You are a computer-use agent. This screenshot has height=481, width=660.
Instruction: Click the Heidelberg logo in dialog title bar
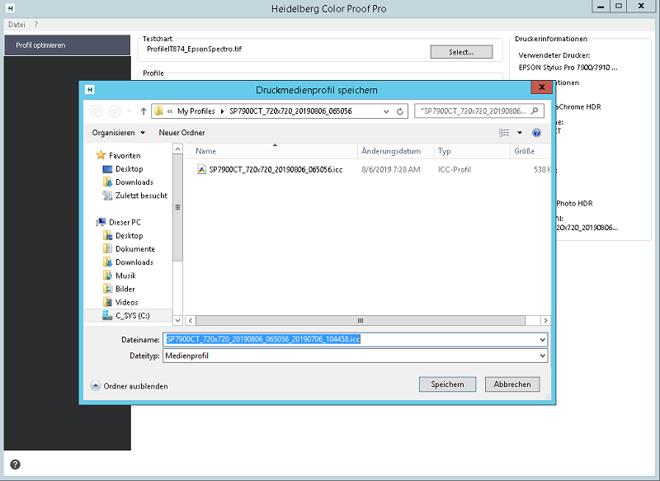[x=90, y=89]
